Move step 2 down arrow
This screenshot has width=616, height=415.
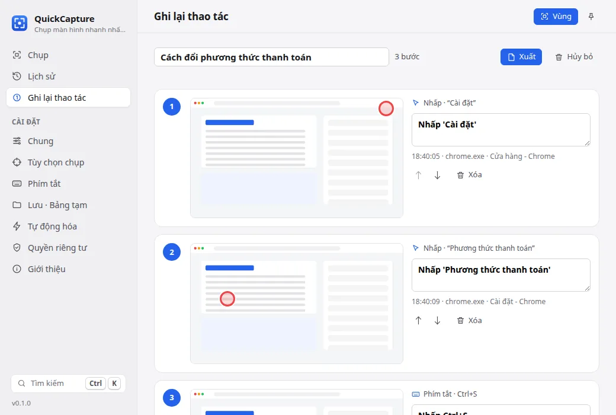437,321
